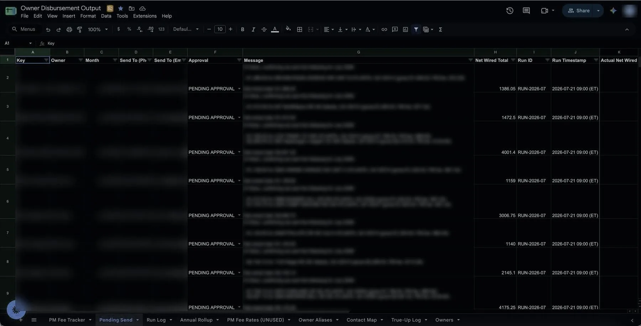Viewport: 641px width, 326px height.
Task: Toggle strikethrough formatting
Action: [x=264, y=30]
